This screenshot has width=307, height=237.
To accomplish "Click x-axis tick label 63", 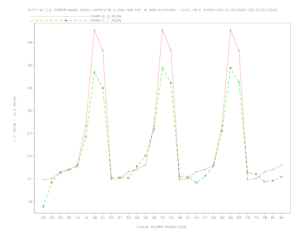I will pyautogui.click(x=222, y=218).
